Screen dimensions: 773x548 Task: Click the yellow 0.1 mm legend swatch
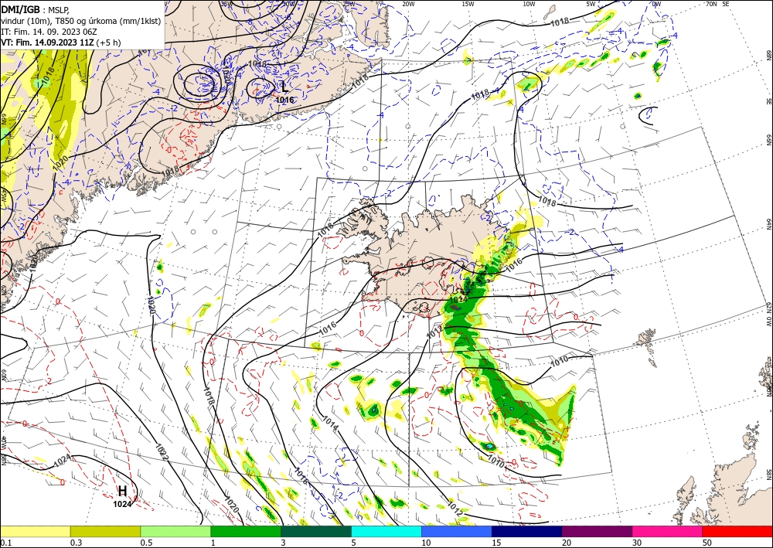(35, 531)
